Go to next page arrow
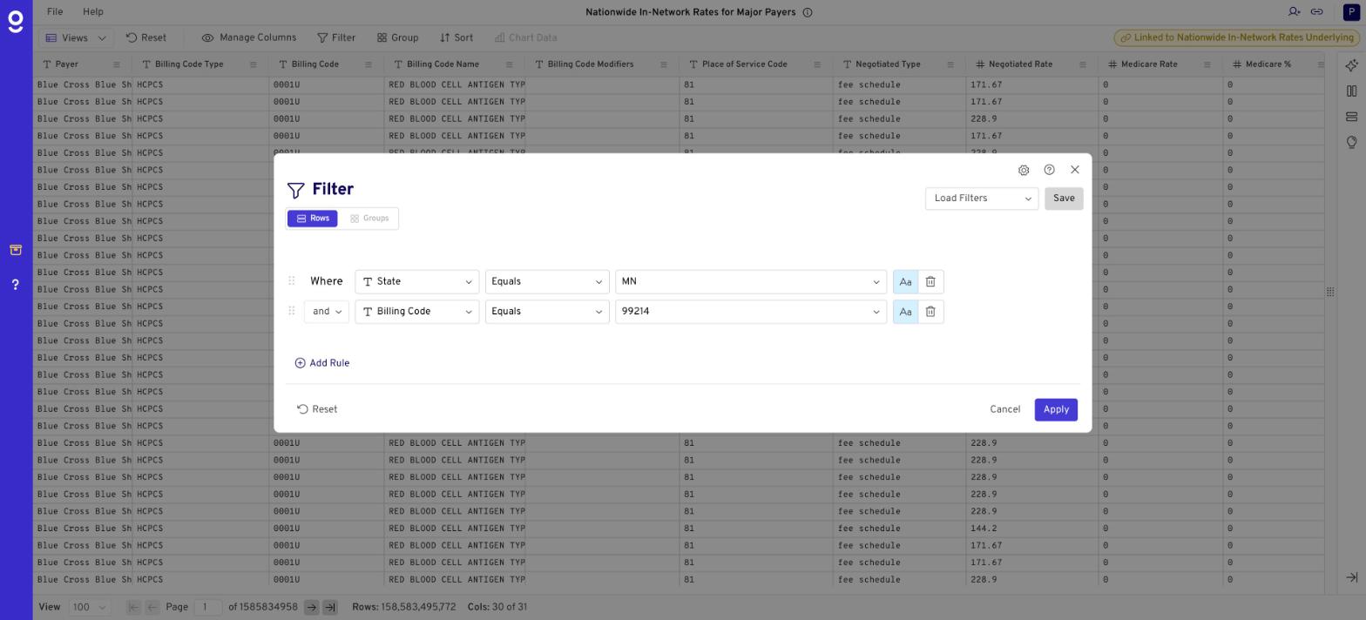This screenshot has width=1366, height=620. click(x=311, y=608)
